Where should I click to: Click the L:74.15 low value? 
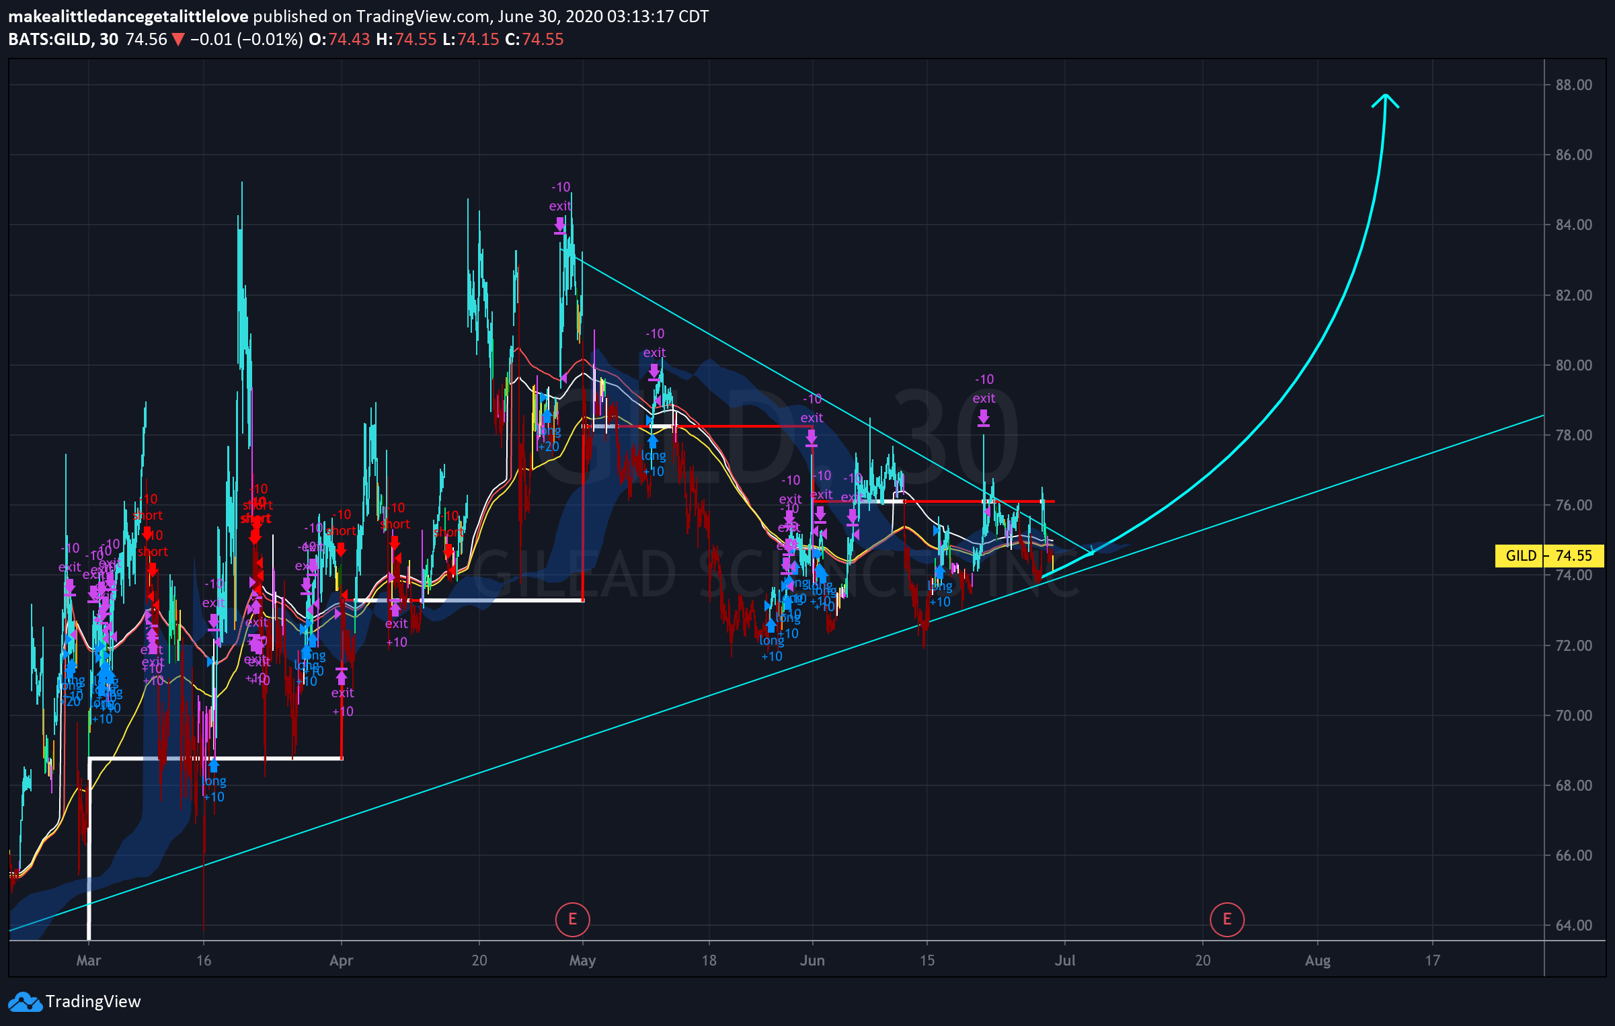pyautogui.click(x=471, y=40)
